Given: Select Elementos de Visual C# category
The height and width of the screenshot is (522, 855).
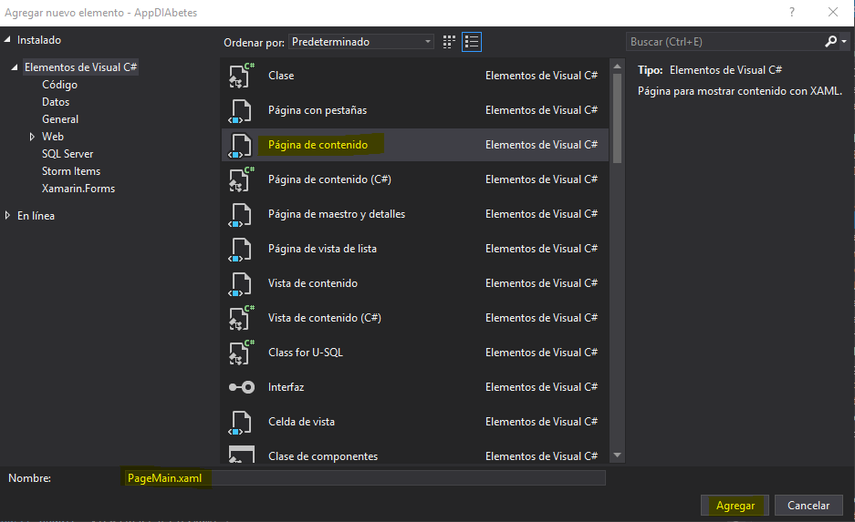Looking at the screenshot, I should click(x=80, y=67).
